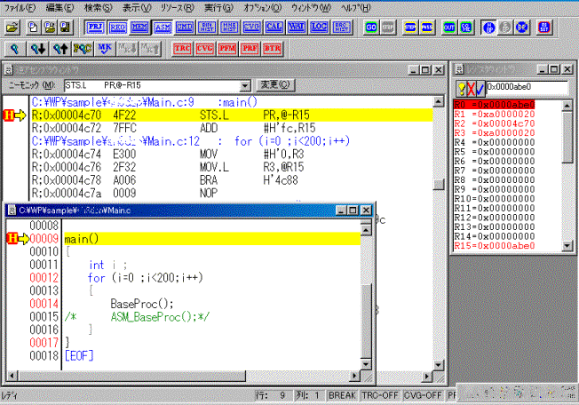Screen dimensions: 579x405
Task: Click source line number 00014
Action: click(x=44, y=304)
